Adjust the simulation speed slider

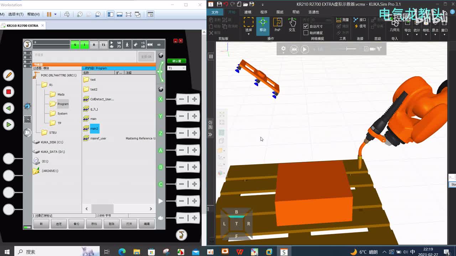pos(351,49)
